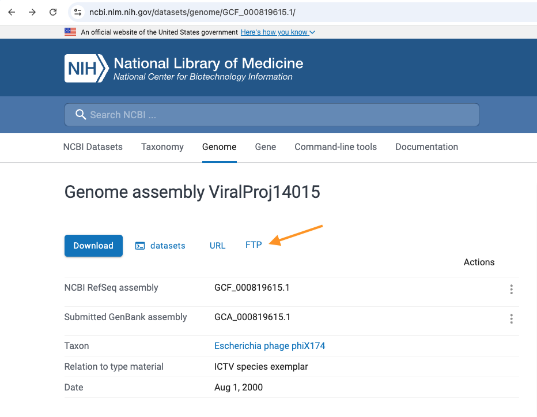This screenshot has width=537, height=417.
Task: Click the blue Download button
Action: (x=93, y=246)
